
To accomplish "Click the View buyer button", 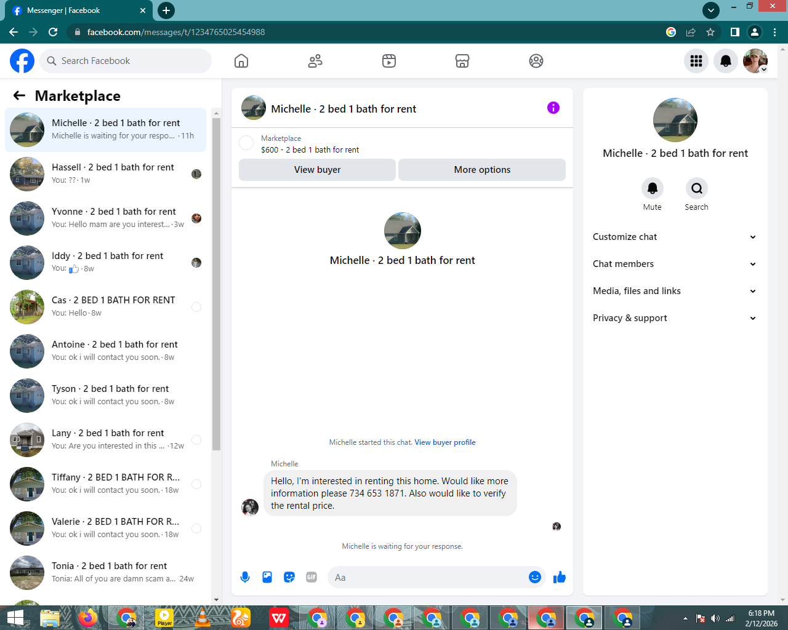I will (317, 170).
